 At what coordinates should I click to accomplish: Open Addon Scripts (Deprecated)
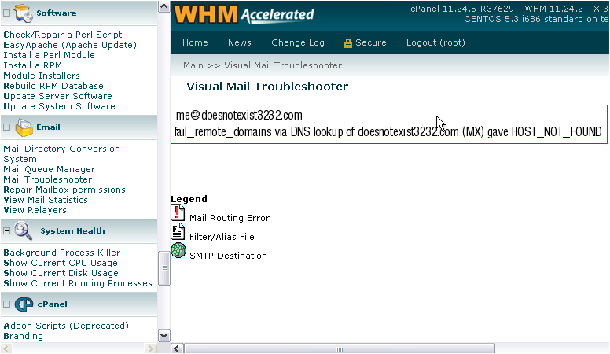pyautogui.click(x=66, y=326)
